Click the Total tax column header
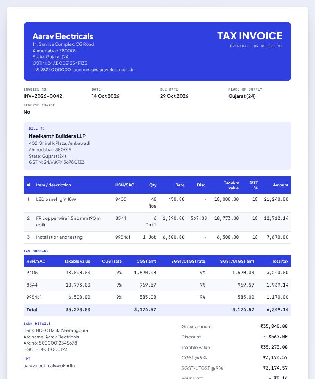 280,261
